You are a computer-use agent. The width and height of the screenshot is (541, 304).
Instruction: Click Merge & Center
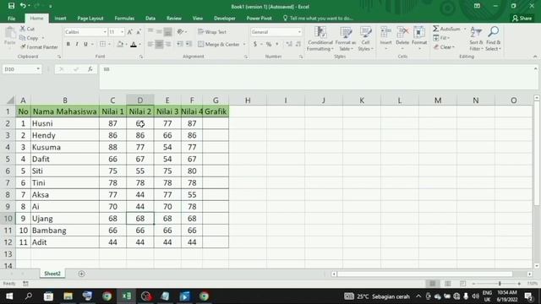218,44
